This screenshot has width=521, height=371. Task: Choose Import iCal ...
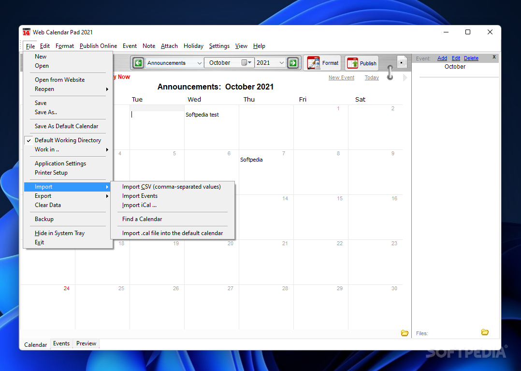click(173, 205)
